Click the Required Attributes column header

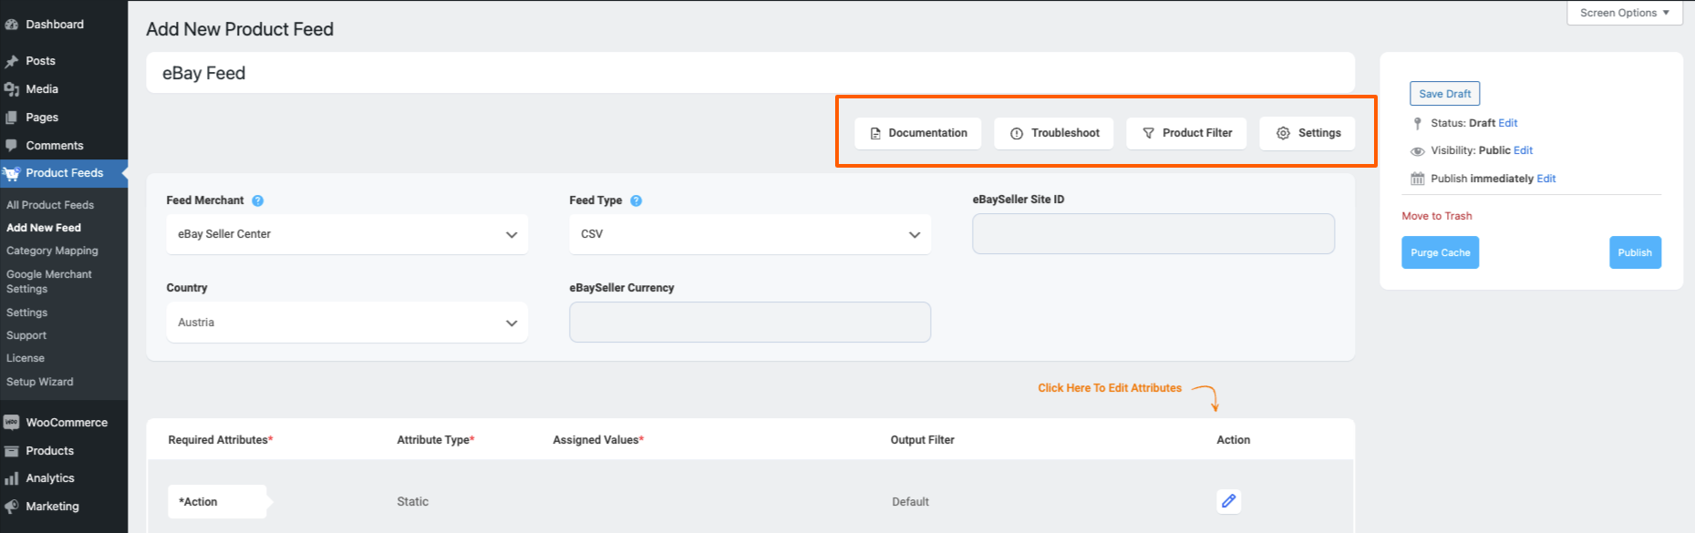coord(221,440)
